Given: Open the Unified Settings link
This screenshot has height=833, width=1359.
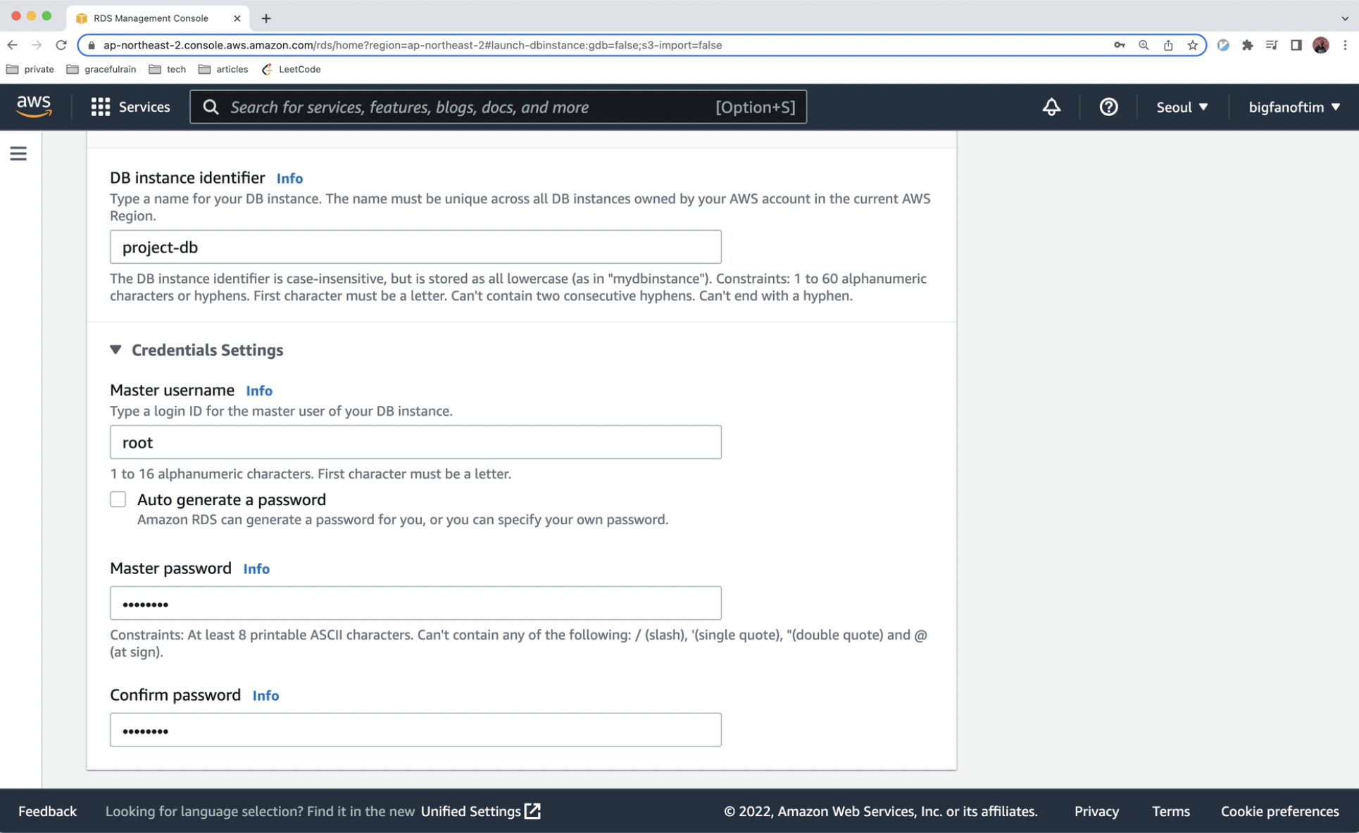Looking at the screenshot, I should 480,811.
